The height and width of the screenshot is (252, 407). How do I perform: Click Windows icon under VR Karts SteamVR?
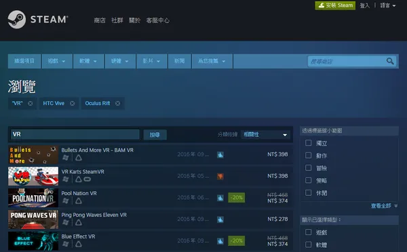(x=66, y=179)
